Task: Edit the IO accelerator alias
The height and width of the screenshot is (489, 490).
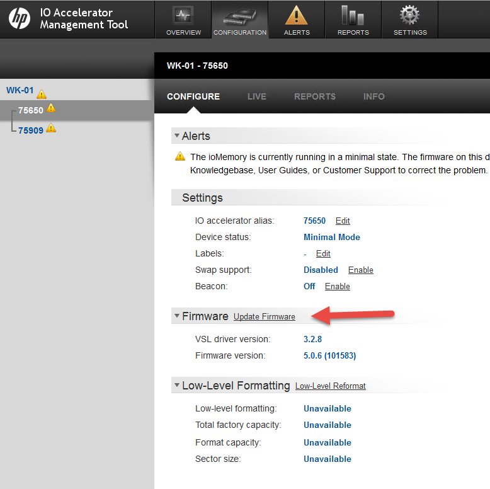Action: 343,221
